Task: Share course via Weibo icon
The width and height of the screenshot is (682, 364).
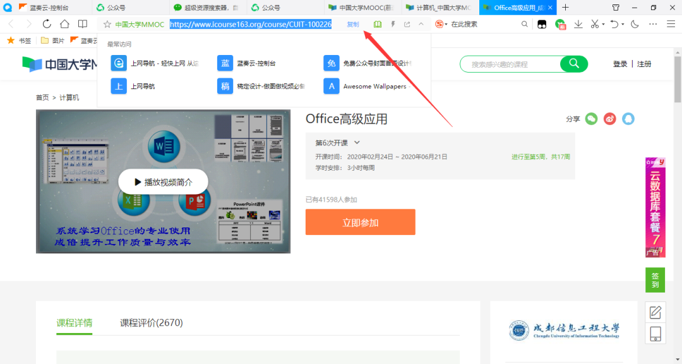Action: pos(610,118)
